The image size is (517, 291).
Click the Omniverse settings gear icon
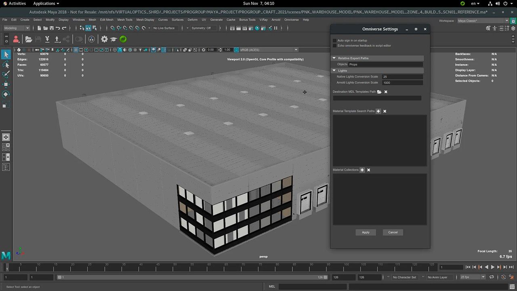(x=104, y=39)
